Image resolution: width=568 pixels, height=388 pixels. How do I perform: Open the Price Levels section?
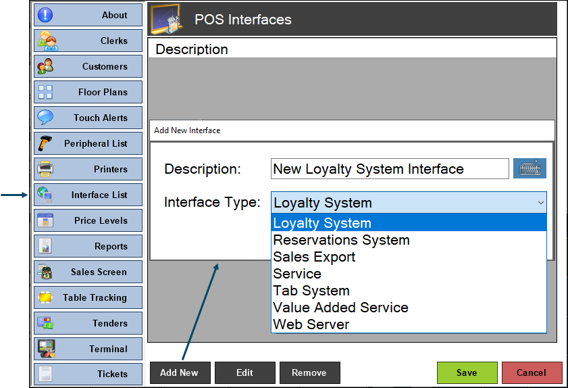(88, 220)
